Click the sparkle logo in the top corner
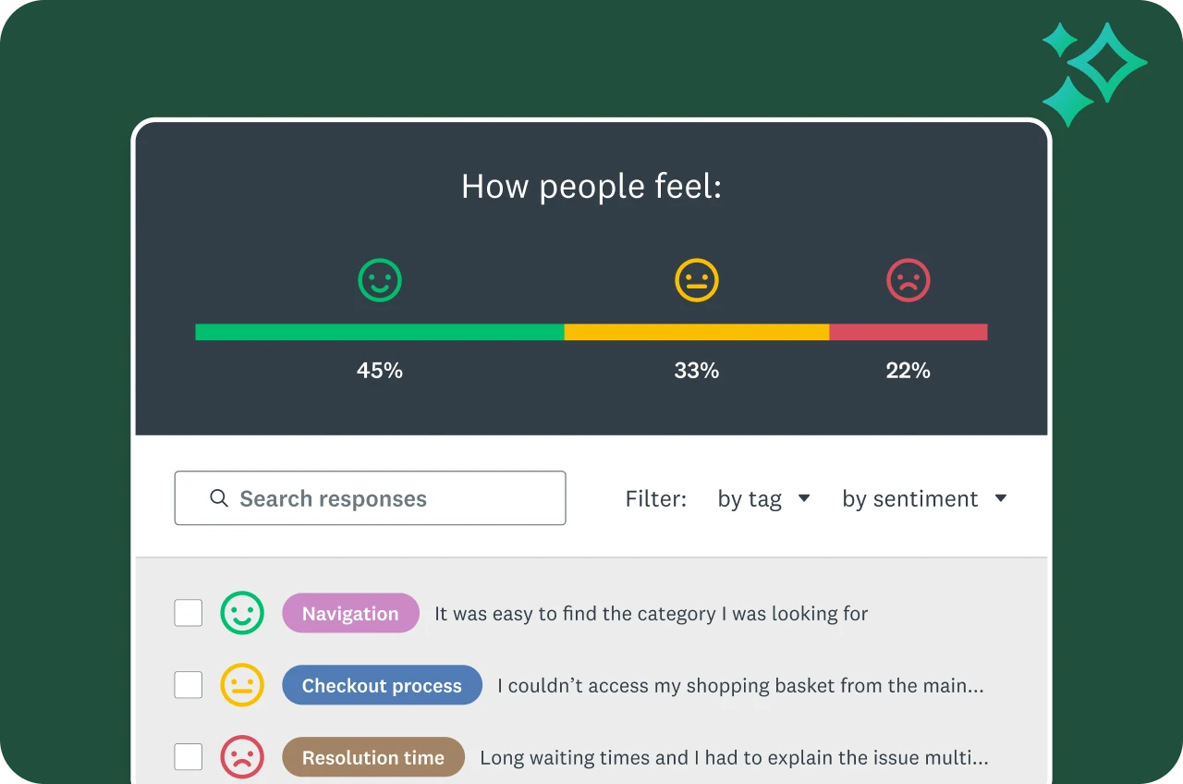This screenshot has width=1183, height=784. pos(1094,72)
